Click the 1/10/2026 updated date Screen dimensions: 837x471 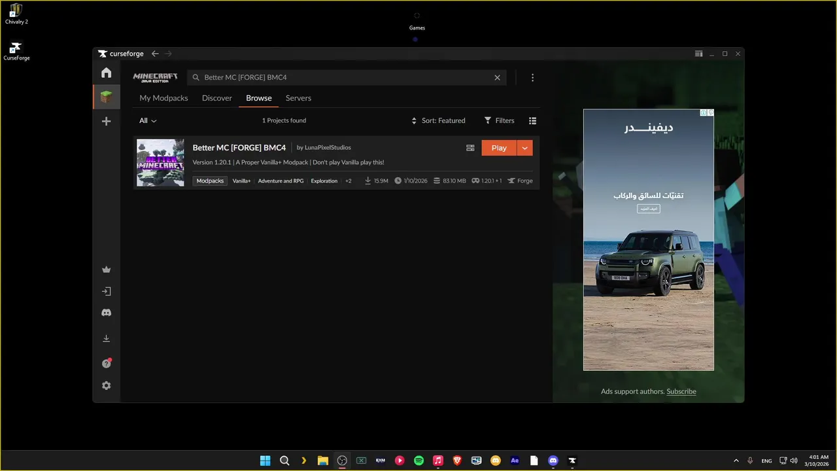point(411,181)
